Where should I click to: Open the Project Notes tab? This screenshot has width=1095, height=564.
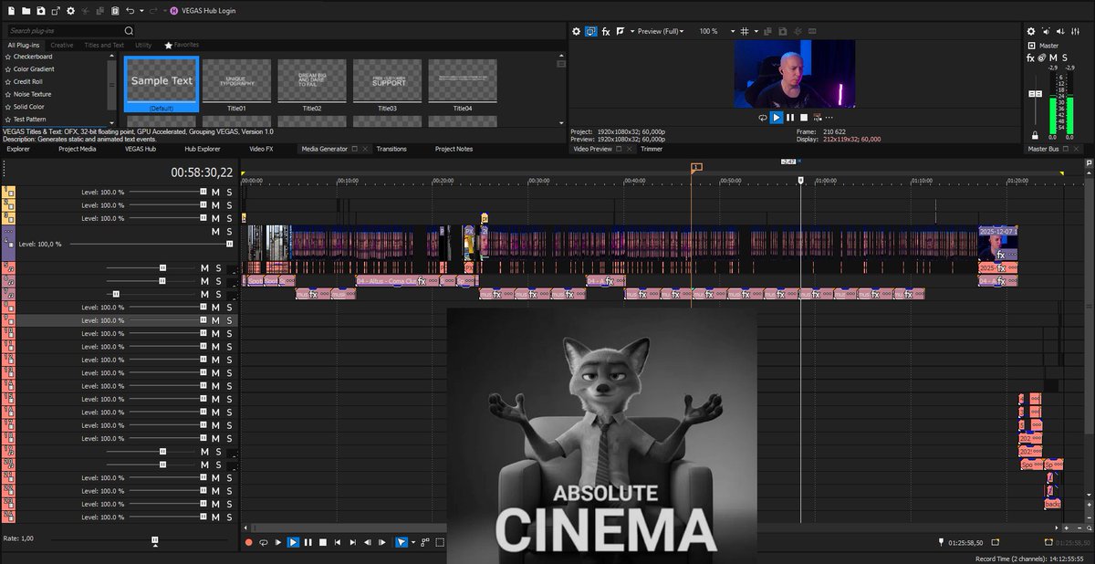[454, 149]
